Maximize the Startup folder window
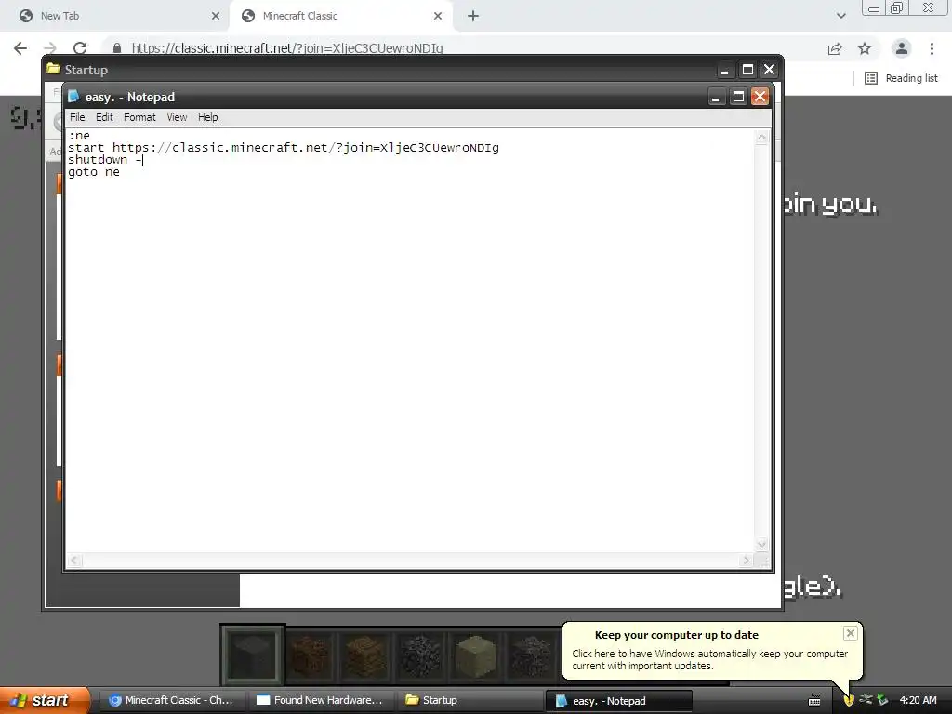952x714 pixels. point(747,70)
